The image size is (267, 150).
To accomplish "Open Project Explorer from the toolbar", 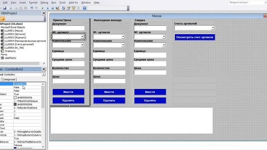I will pyautogui.click(x=63, y=8).
